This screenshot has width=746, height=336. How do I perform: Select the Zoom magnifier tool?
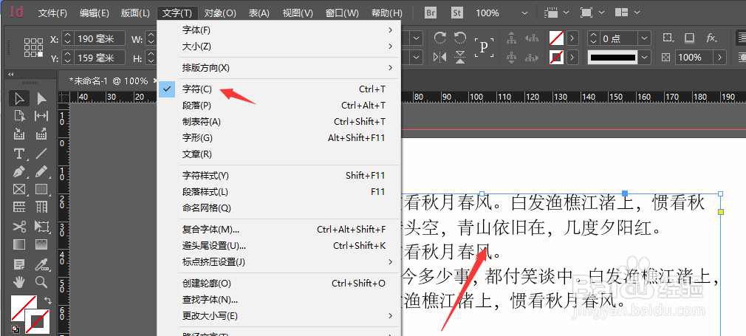click(42, 282)
